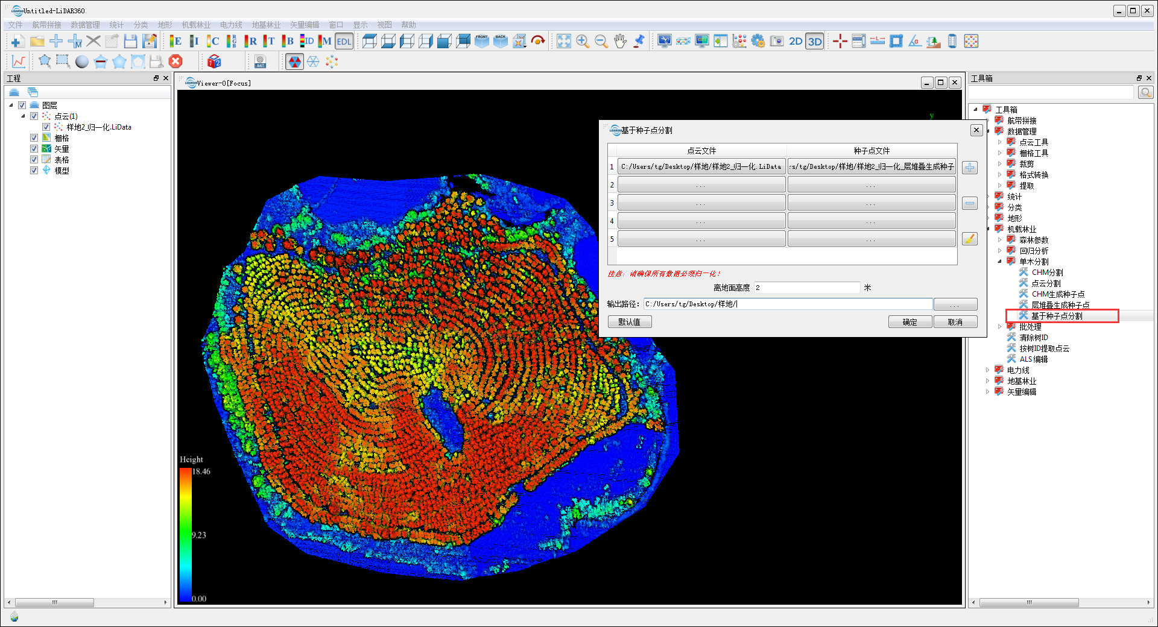Click the red circle cancel selection icon
The height and width of the screenshot is (627, 1158).
(x=176, y=61)
